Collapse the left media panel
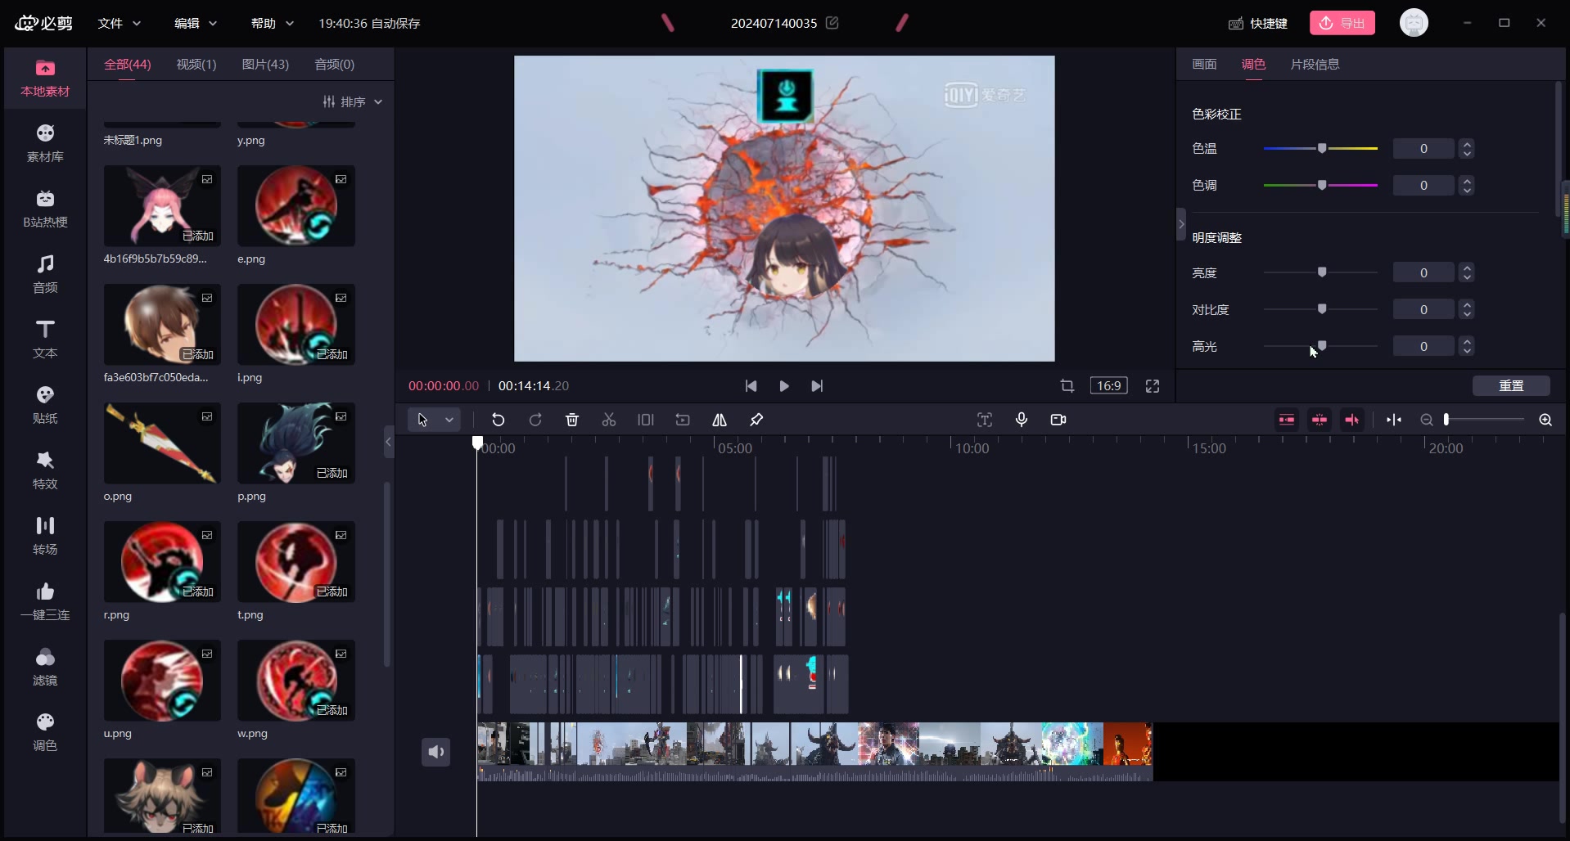The image size is (1570, 841). point(389,442)
